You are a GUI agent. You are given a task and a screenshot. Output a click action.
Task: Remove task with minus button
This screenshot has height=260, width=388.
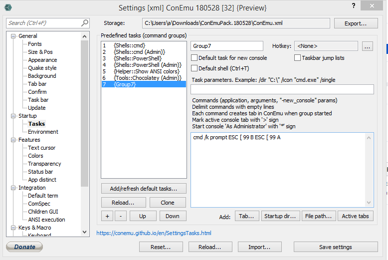[121, 216]
